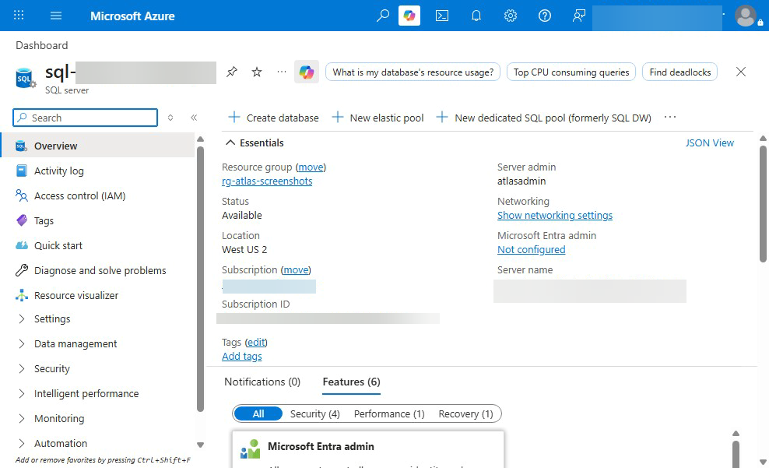Collapse the sidebar with double chevron
Image resolution: width=769 pixels, height=468 pixels.
click(194, 118)
